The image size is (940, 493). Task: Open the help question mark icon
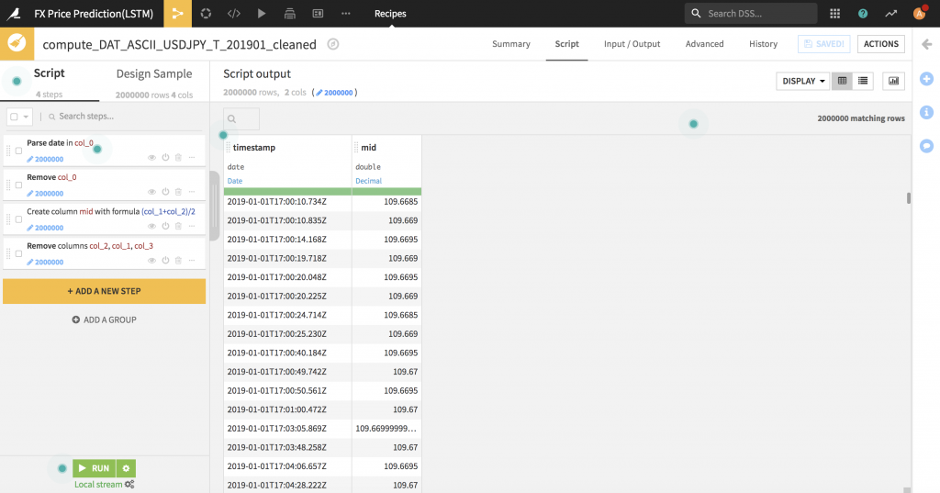coord(863,13)
